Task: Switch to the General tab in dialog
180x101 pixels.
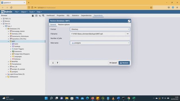Action: coord(53,24)
